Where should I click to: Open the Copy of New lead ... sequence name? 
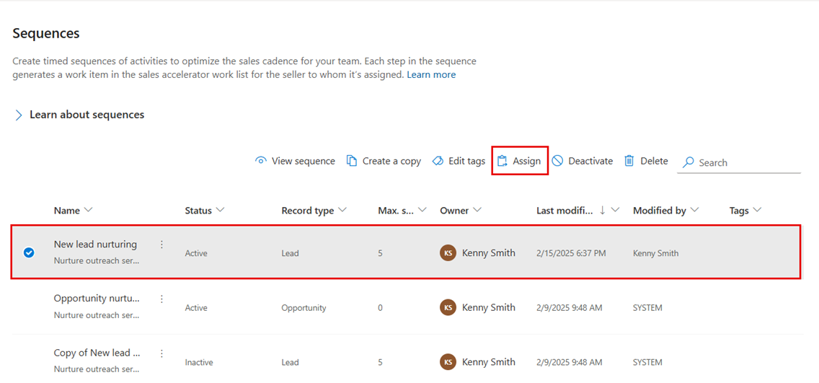click(97, 353)
